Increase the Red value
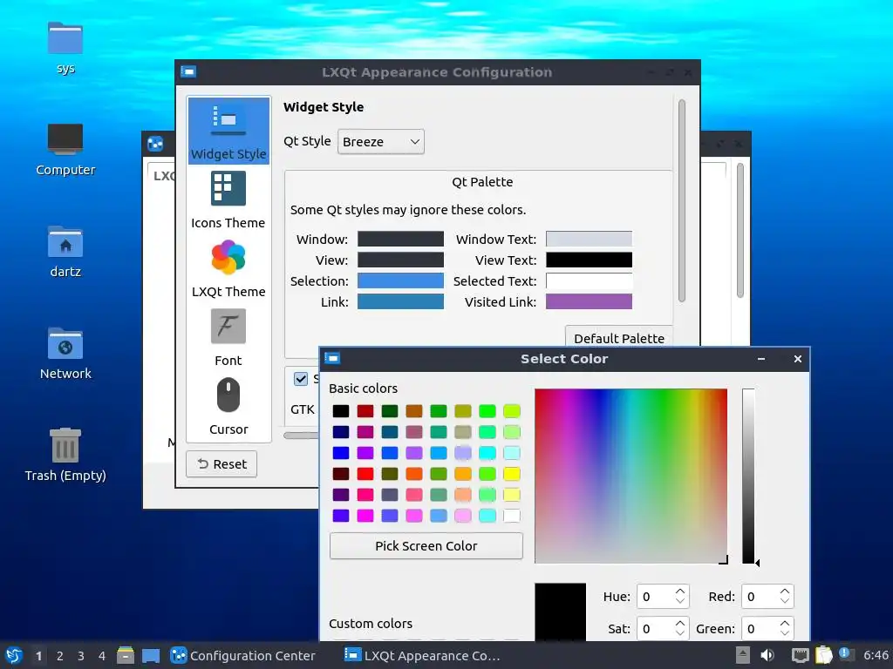The width and height of the screenshot is (893, 669). pos(785,591)
